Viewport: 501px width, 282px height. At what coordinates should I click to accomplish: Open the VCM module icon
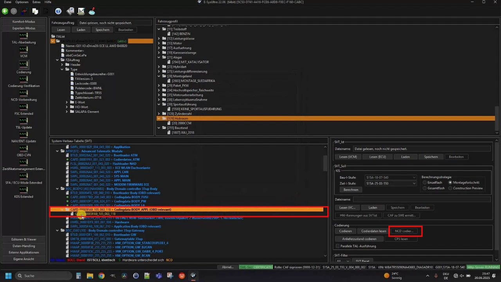coord(23,49)
